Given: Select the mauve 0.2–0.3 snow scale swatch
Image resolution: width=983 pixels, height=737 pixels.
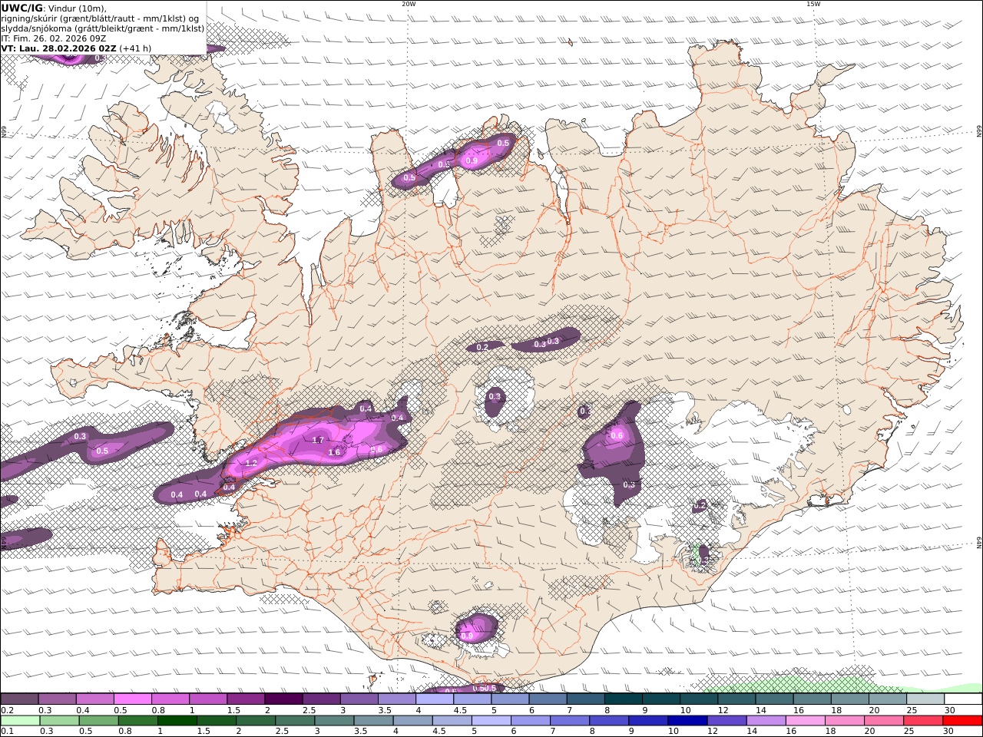Looking at the screenshot, I should pos(19,699).
